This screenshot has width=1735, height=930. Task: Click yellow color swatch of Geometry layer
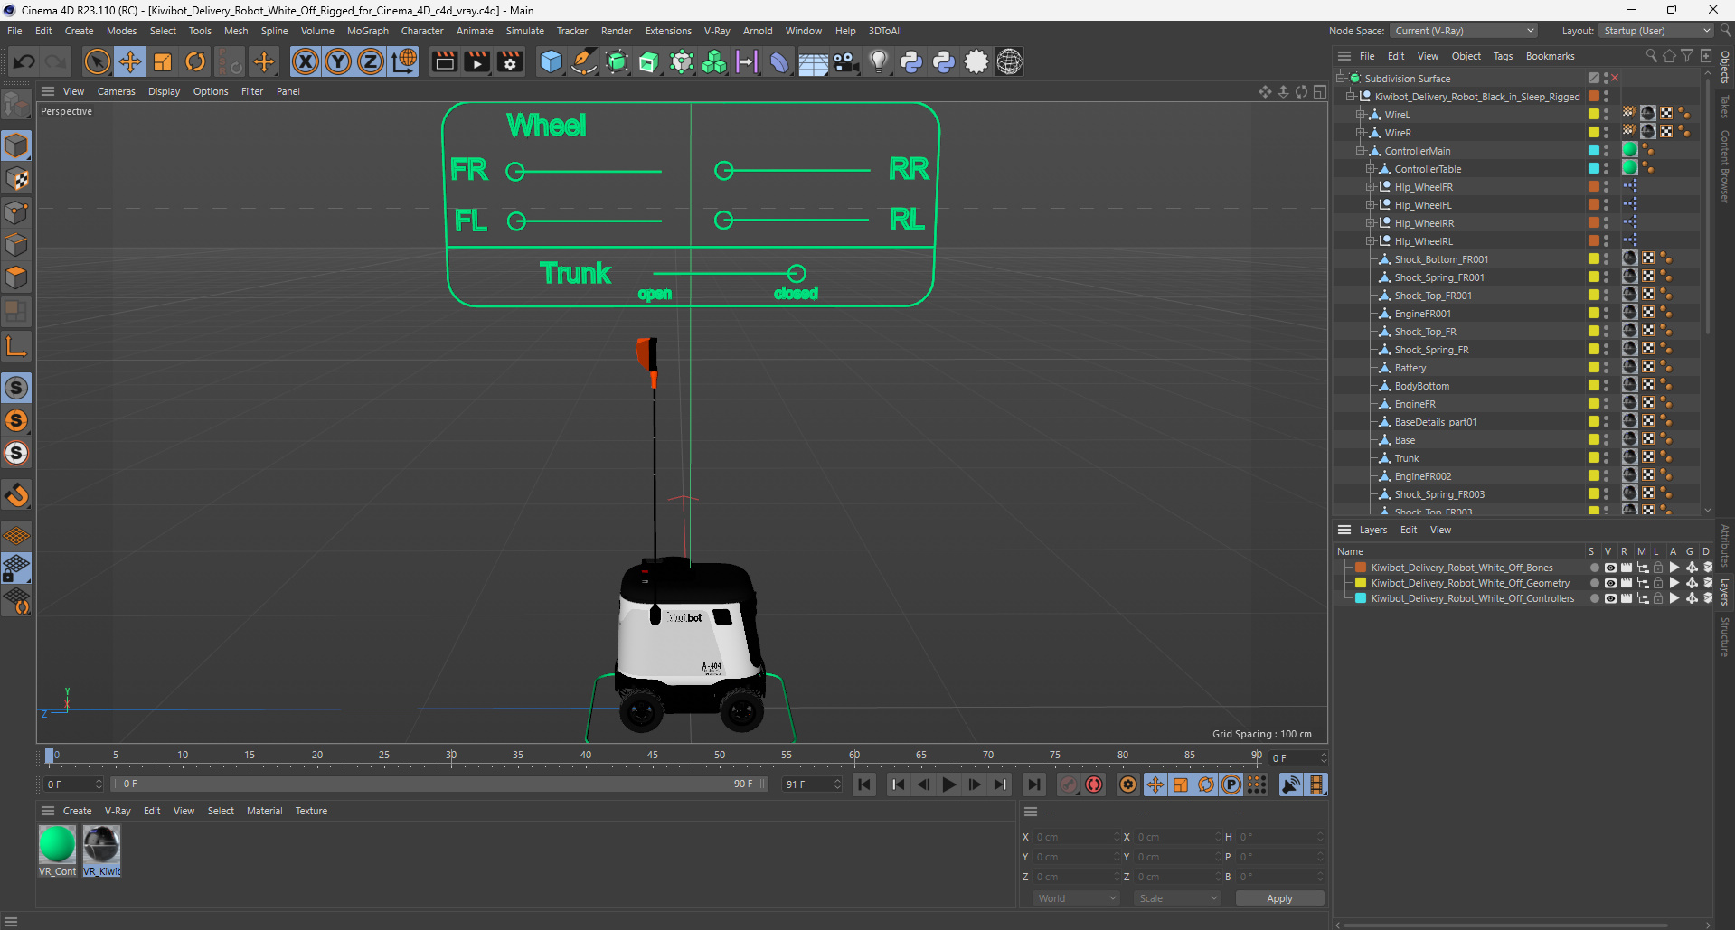1361,583
